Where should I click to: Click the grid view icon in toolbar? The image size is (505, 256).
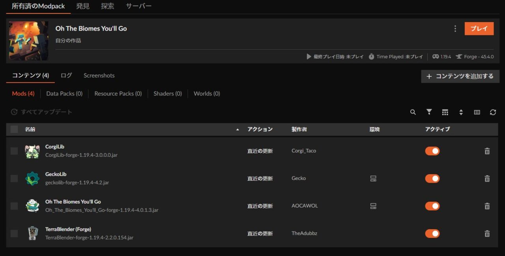coord(445,112)
